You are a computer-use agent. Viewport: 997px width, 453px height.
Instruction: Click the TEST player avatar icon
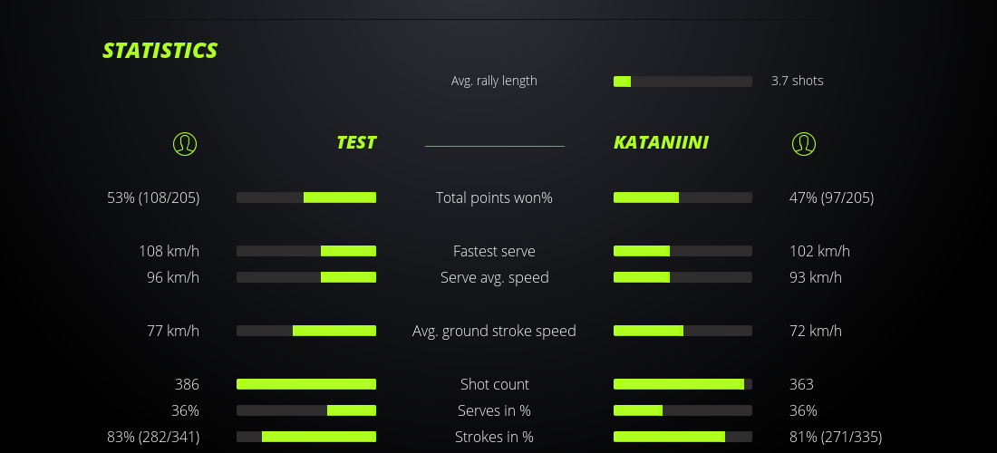[184, 143]
